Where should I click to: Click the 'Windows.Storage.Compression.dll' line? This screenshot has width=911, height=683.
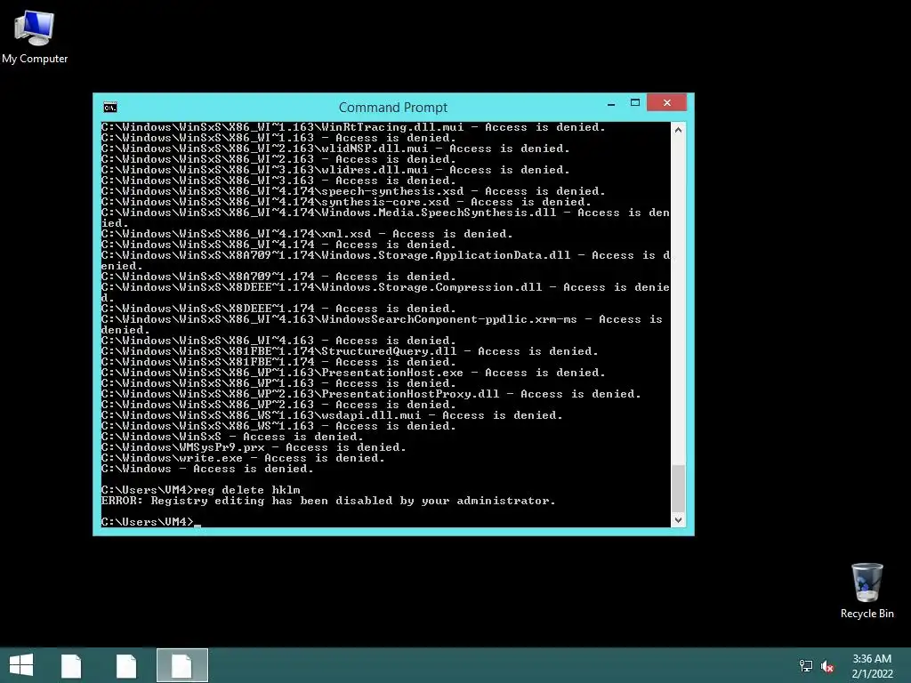click(385, 293)
